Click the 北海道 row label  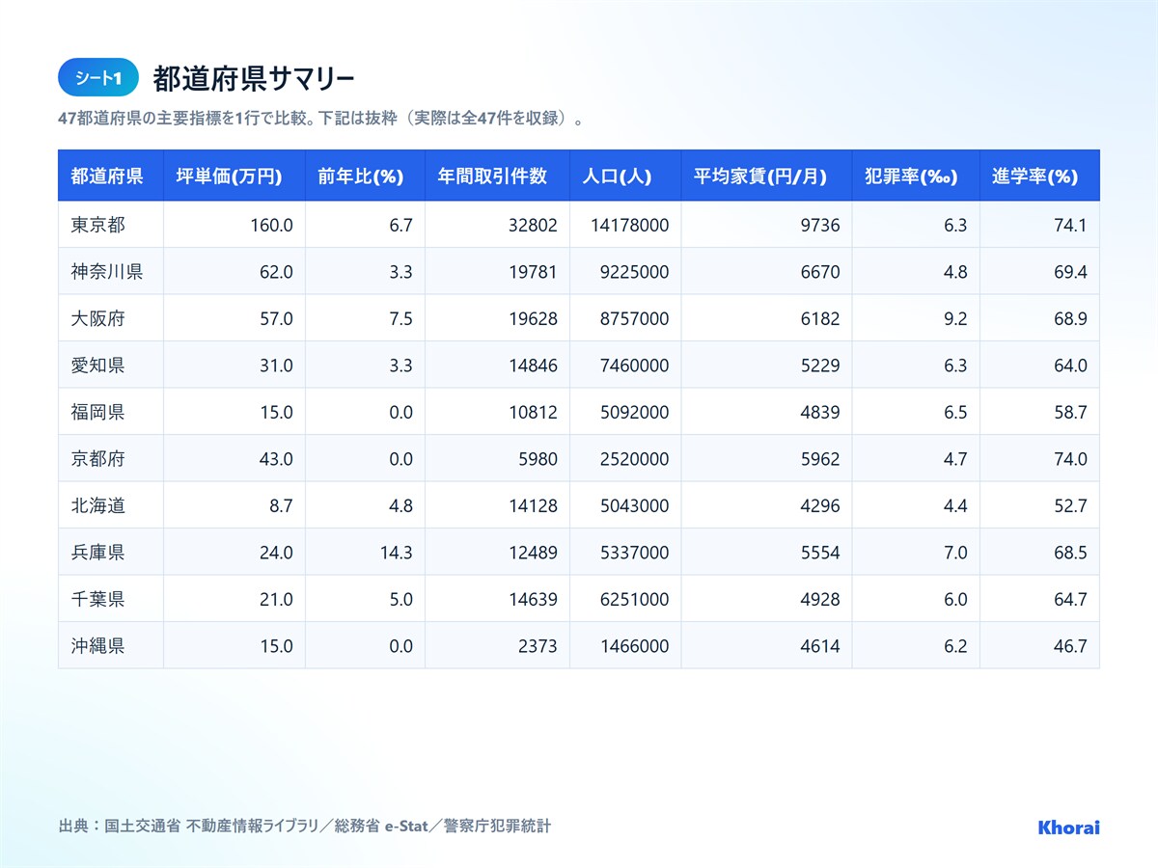click(x=97, y=505)
